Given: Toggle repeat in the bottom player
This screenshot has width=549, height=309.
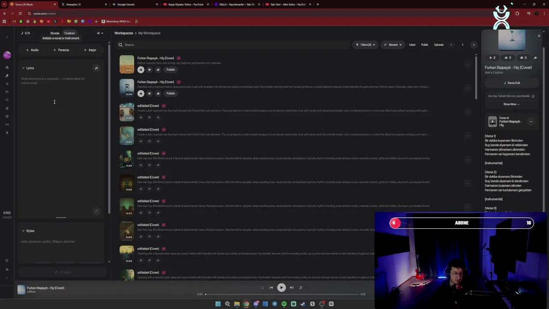Looking at the screenshot, I should pyautogui.click(x=301, y=288).
